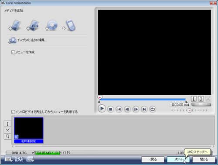Click the cut clip scissors icon

tap(208, 99)
